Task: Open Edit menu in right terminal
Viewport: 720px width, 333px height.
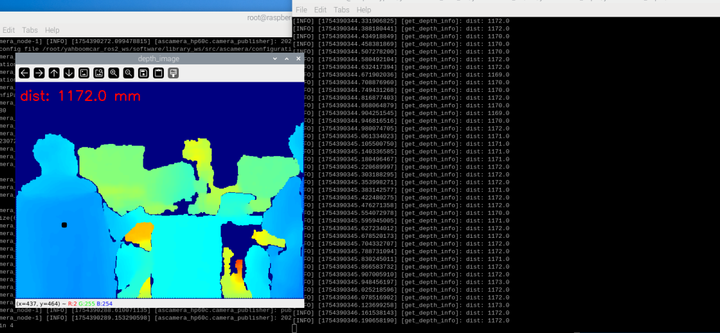Action: pos(320,10)
